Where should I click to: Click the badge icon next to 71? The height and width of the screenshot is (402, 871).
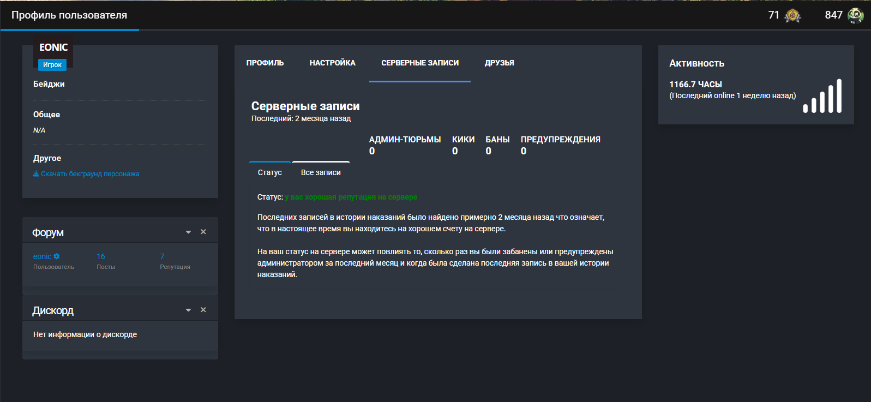(792, 16)
